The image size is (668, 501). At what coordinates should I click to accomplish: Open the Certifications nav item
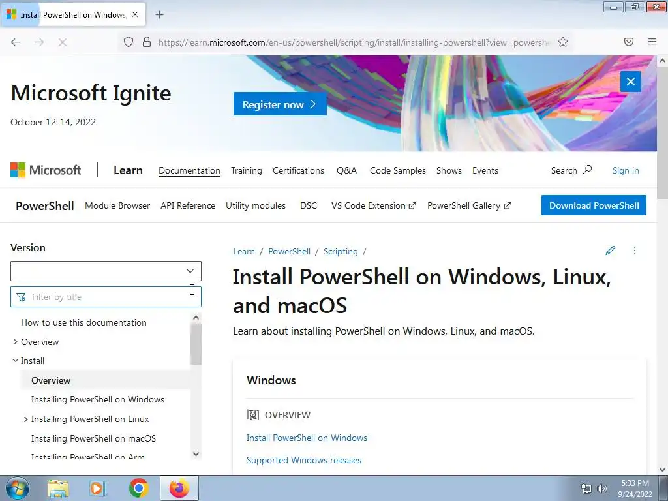(x=298, y=170)
